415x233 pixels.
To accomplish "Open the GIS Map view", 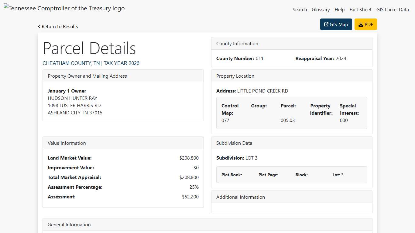I will [336, 24].
